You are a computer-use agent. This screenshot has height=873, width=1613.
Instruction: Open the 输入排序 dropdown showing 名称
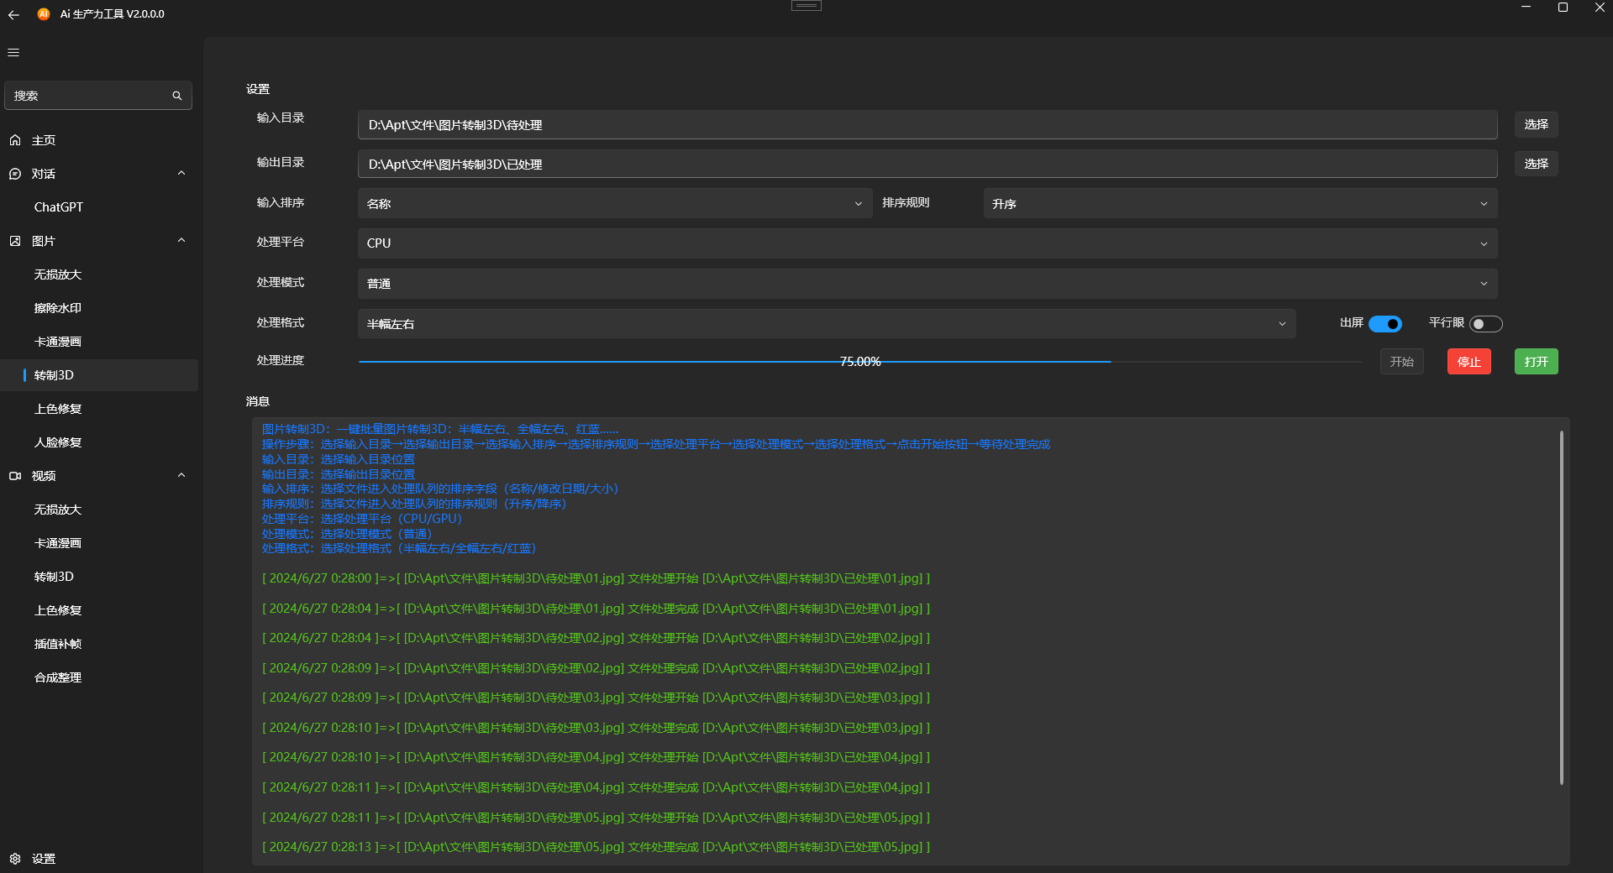pyautogui.click(x=614, y=204)
